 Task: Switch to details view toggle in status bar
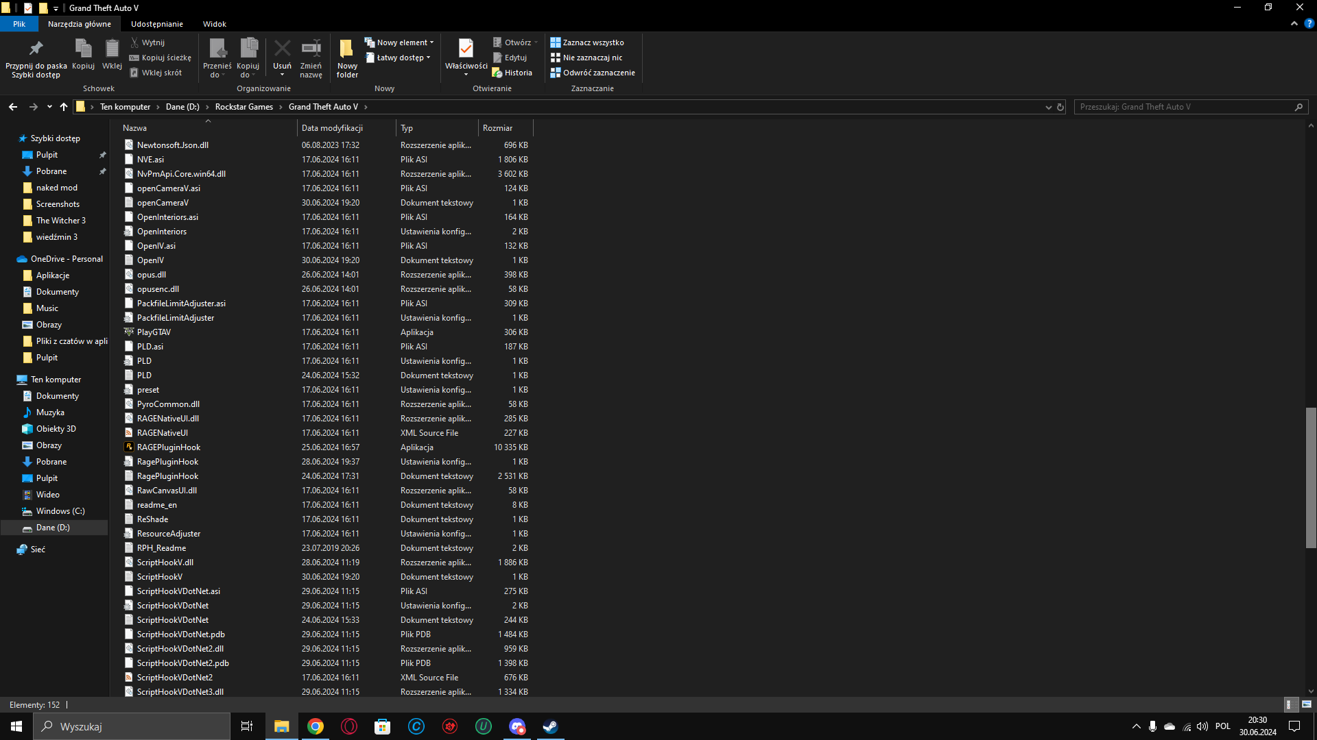pyautogui.click(x=1290, y=704)
